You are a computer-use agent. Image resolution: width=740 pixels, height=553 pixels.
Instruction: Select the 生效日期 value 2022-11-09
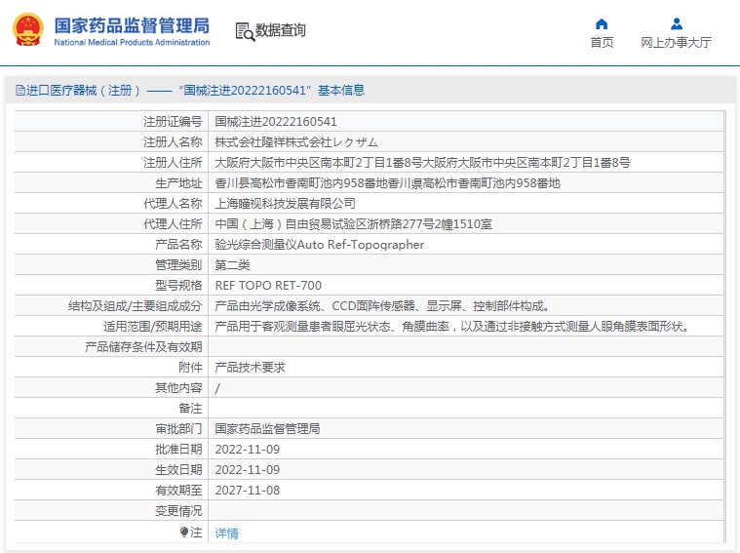tap(248, 470)
